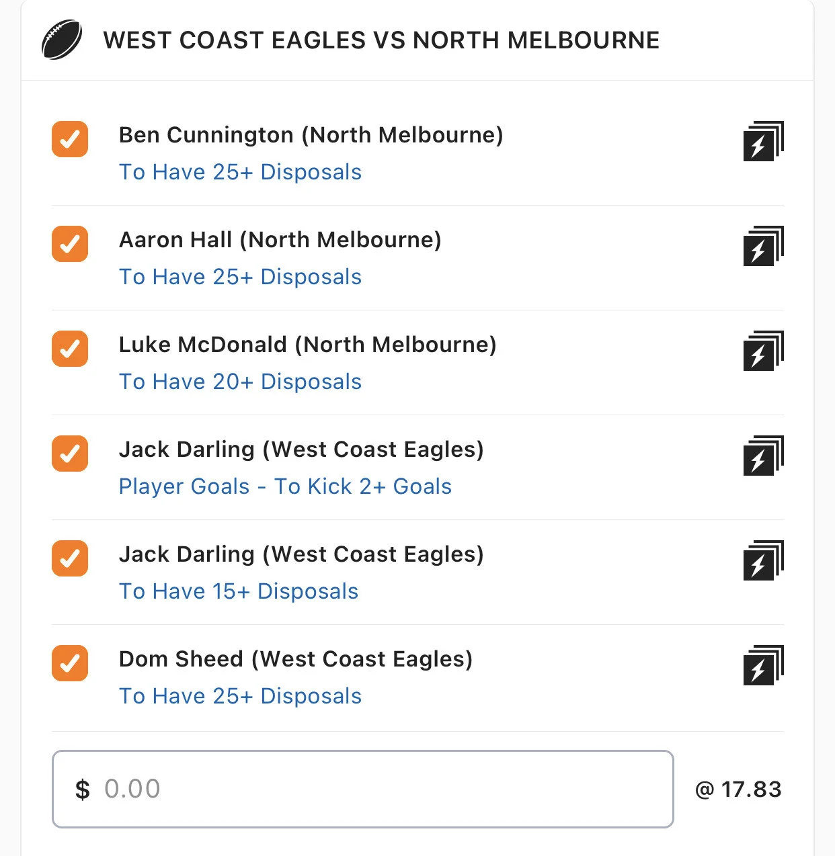The width and height of the screenshot is (835, 856).
Task: Click lightning icon for Jack Darling 15+ Disposals
Action: (x=763, y=561)
